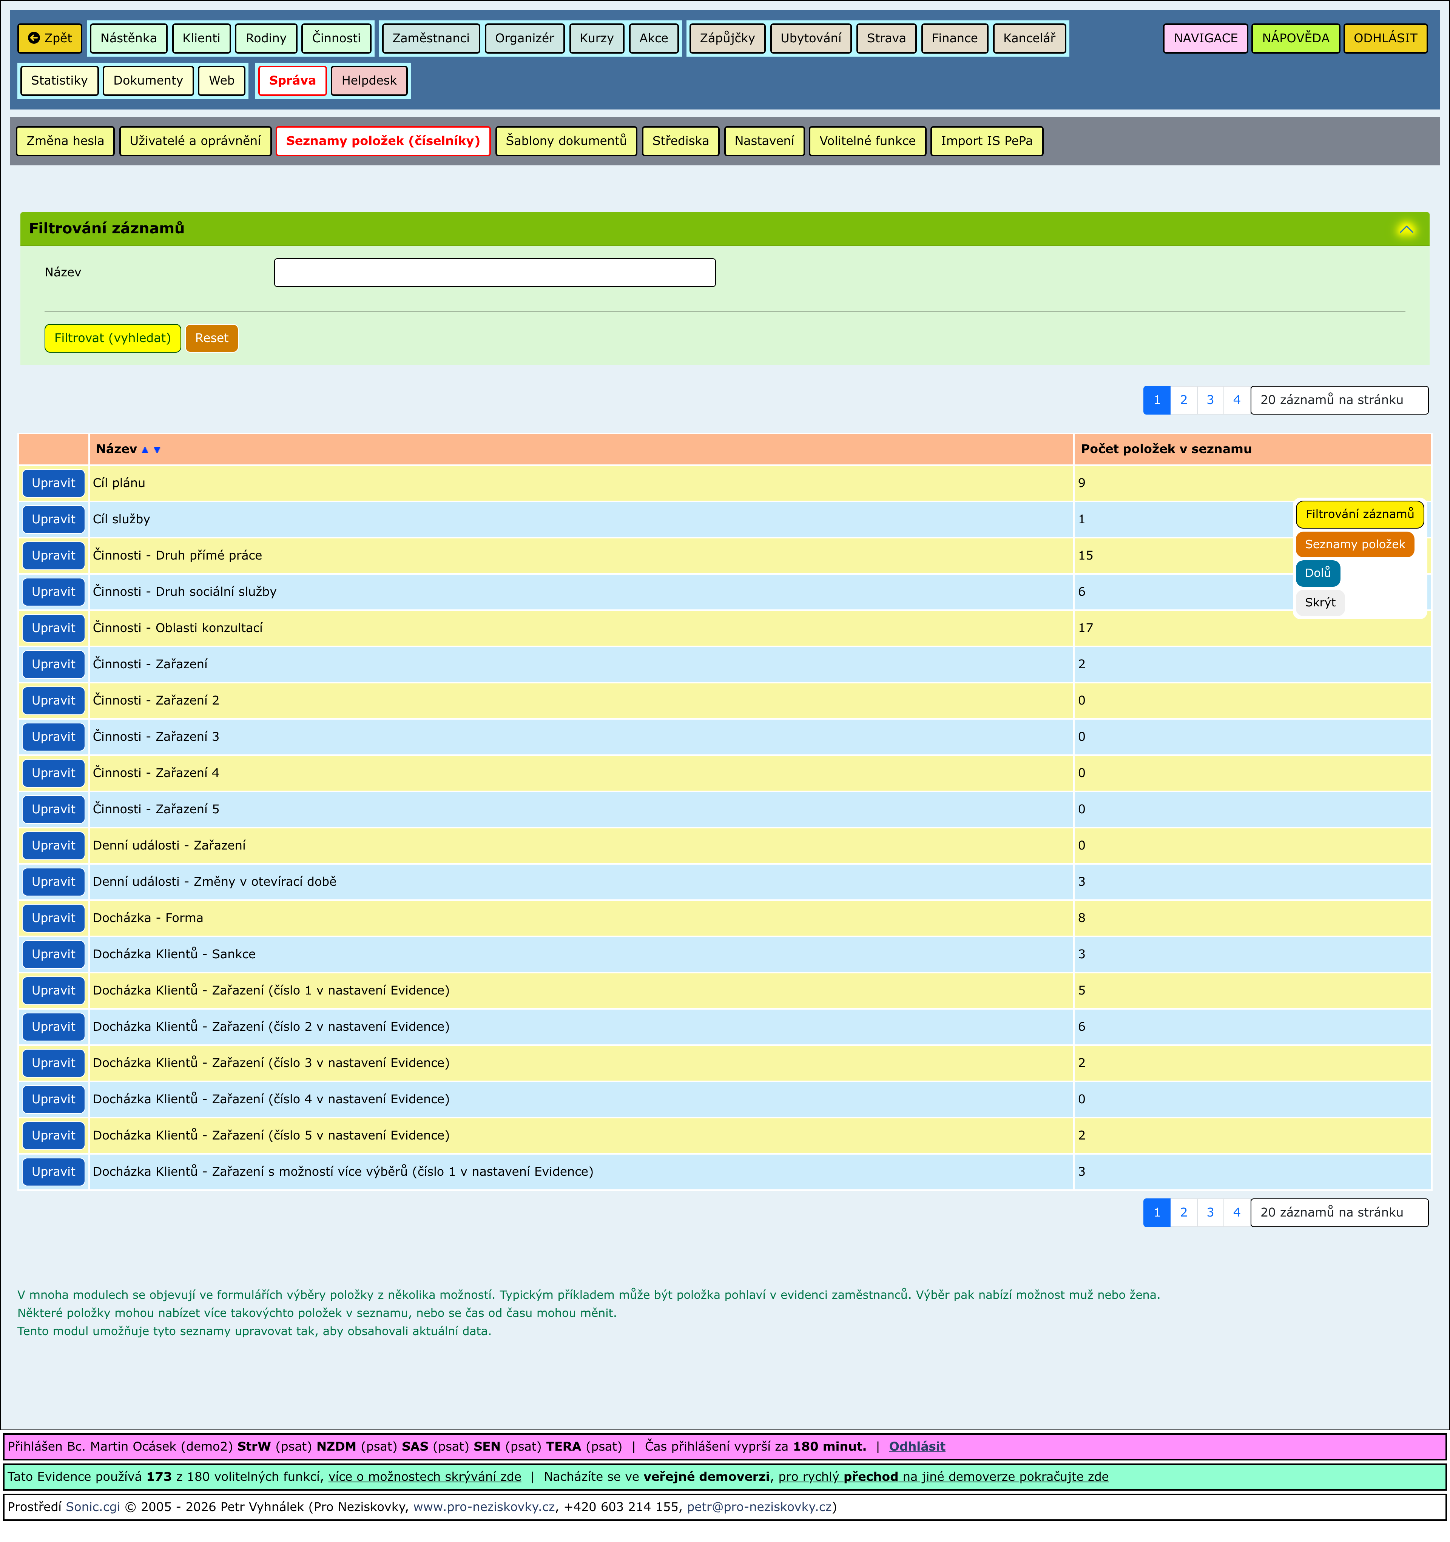
Task: Collapse the Filtrování záznamů panel chevron
Action: tap(1406, 229)
